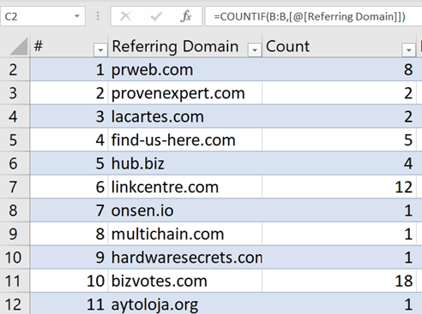Click the Enter checkmark formula button
422x314 pixels.
tap(156, 16)
